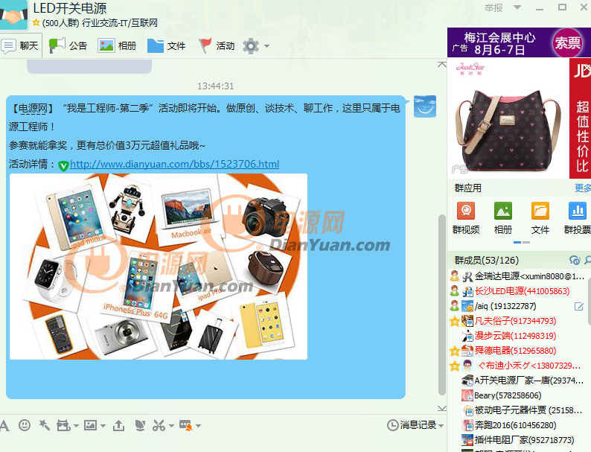Select member 长沙LED电源(441005863)
The width and height of the screenshot is (591, 452).
point(517,291)
